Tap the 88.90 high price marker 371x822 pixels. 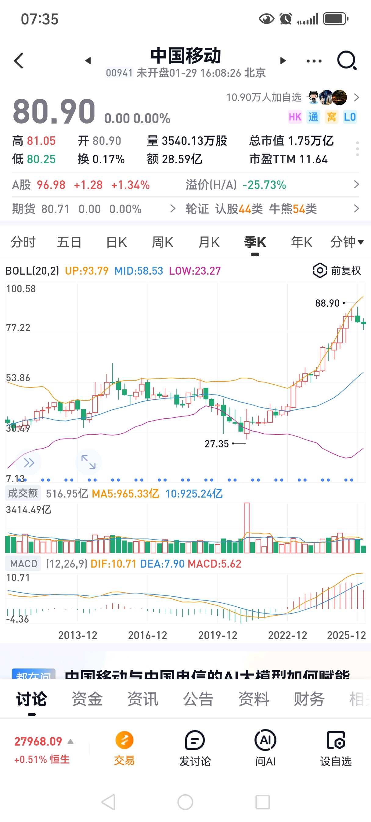[x=327, y=303]
